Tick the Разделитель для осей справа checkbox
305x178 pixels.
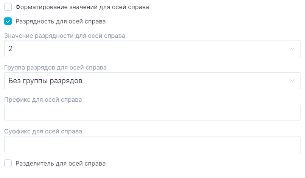click(8, 163)
